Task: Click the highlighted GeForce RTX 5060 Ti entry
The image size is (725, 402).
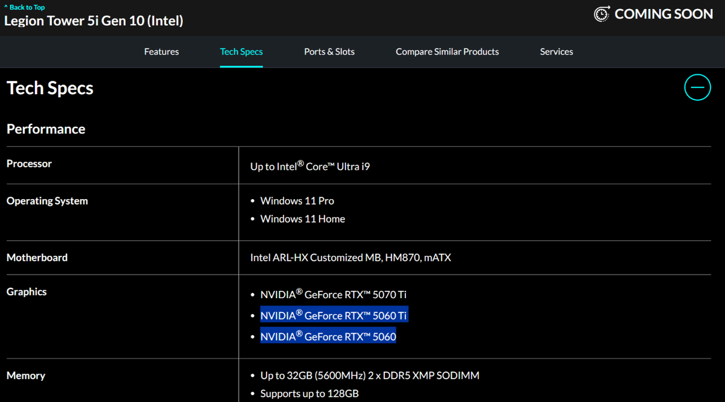Action: 334,315
